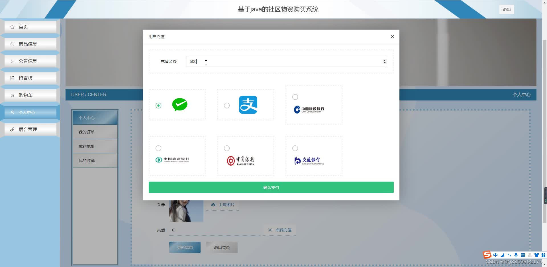Click the user avatar photo thumbnail
This screenshot has width=547, height=267.
186,211
